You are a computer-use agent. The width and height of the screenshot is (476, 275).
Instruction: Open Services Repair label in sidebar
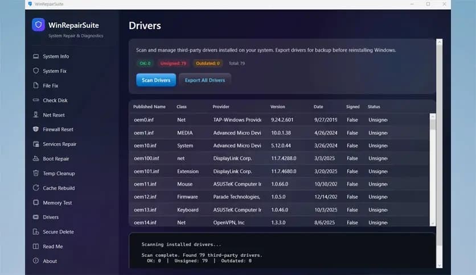point(59,144)
